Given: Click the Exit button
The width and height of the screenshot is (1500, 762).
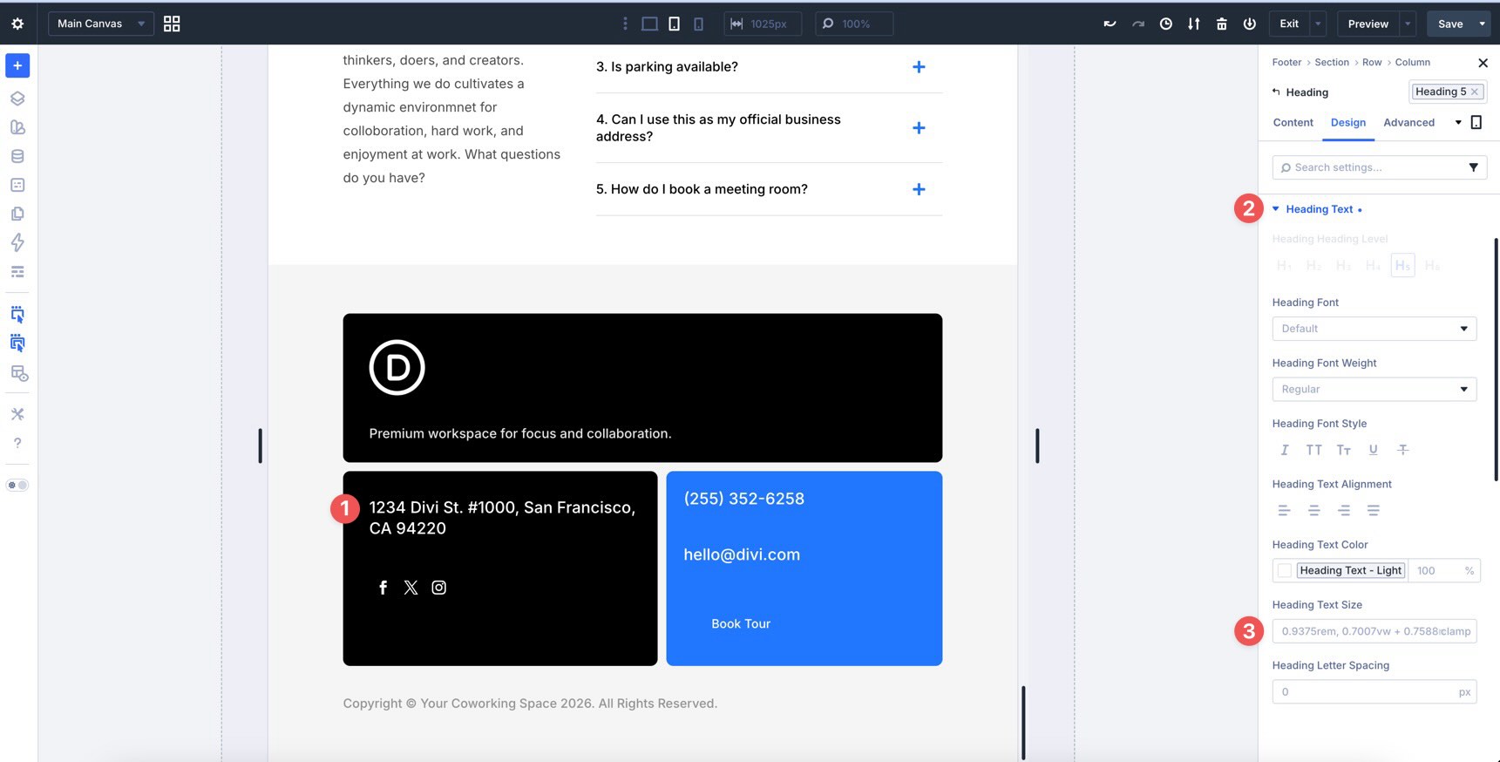Looking at the screenshot, I should [1289, 24].
